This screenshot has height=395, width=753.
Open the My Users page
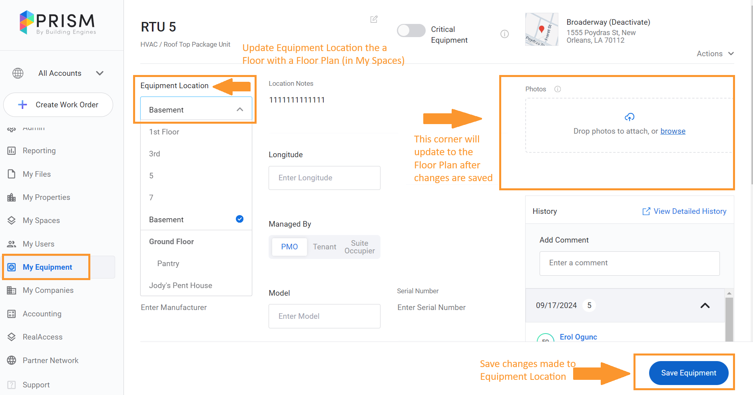click(38, 244)
